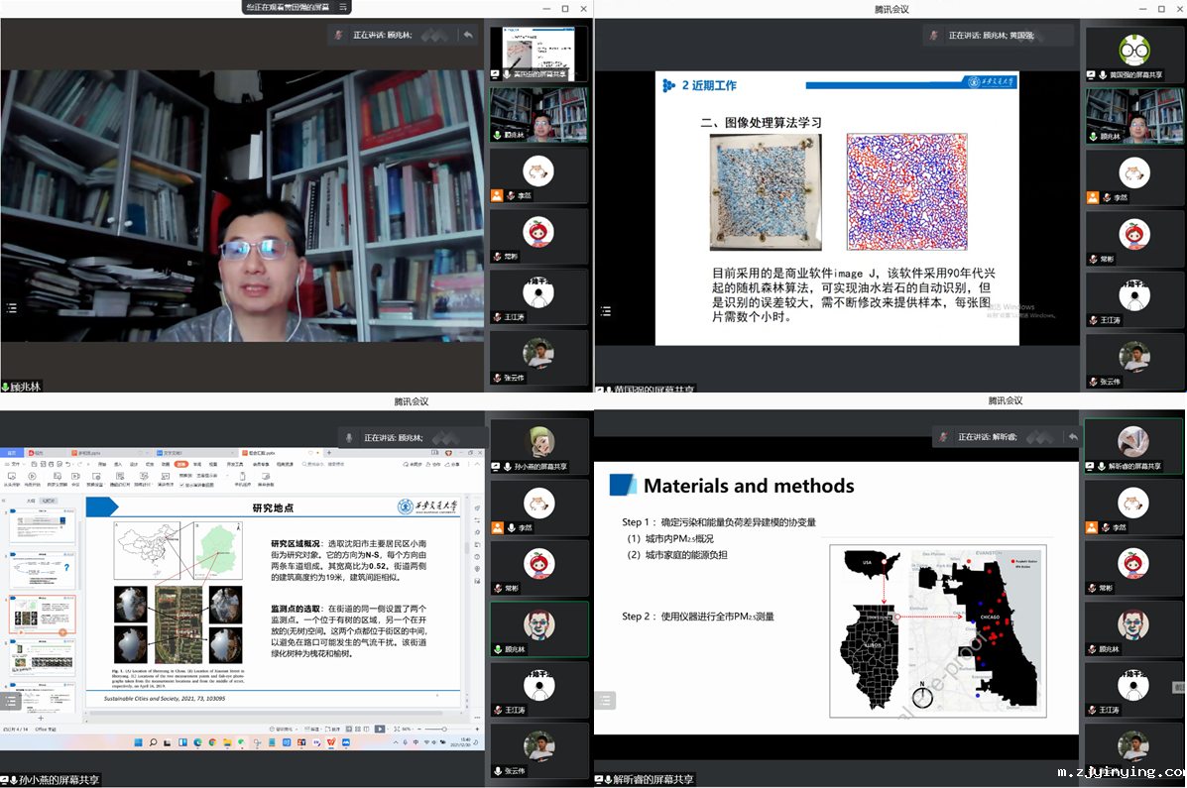Click 大纲 outline view button in slide panel

pos(31,502)
